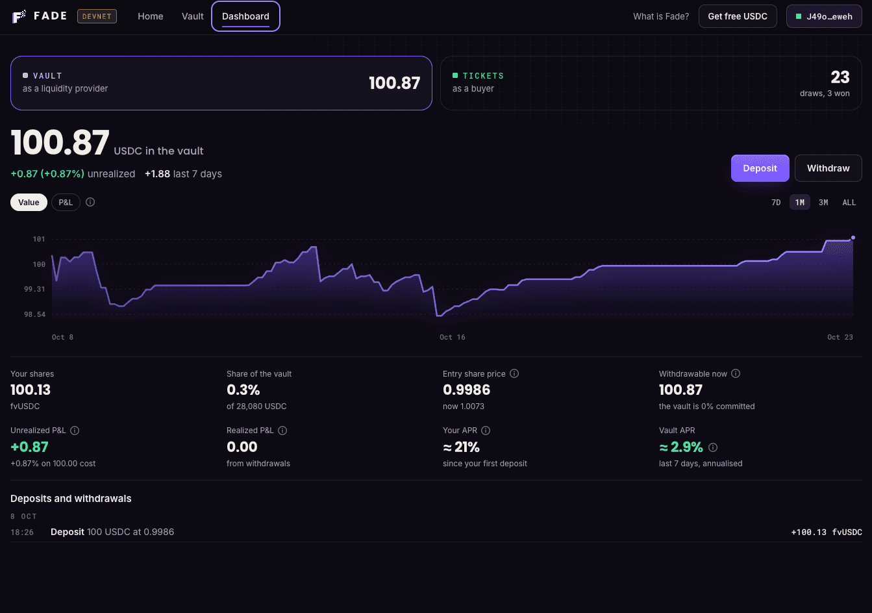Click the Fade logo icon
Viewport: 872px width, 613px height.
tap(19, 16)
